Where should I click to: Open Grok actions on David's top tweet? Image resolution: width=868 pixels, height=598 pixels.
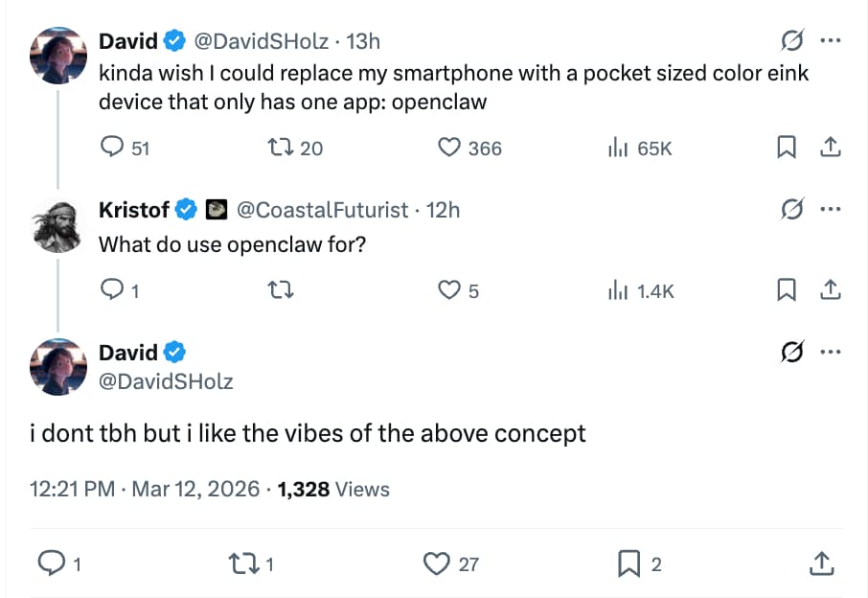791,41
